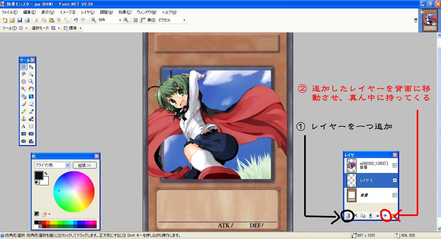This screenshot has height=239, width=441.
Task: Select the Rectangle Select tool in the tools panel
Action: tap(24, 67)
